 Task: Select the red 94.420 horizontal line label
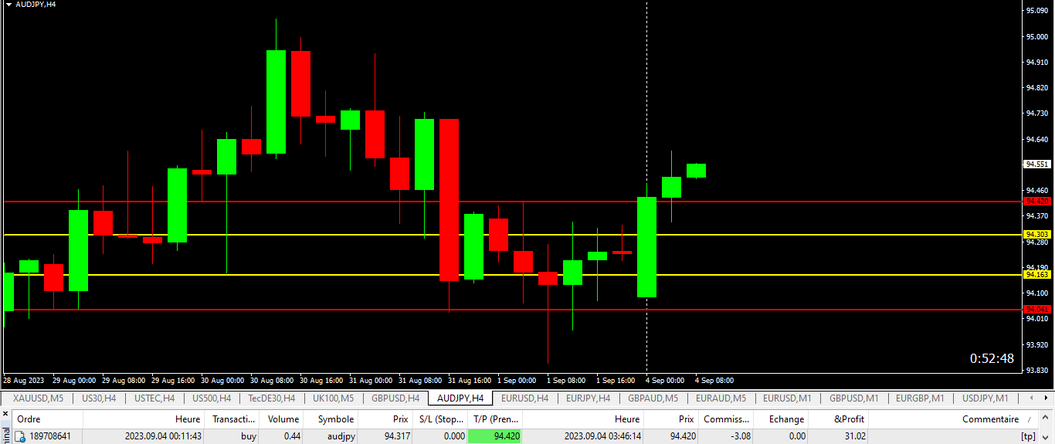tap(1037, 201)
